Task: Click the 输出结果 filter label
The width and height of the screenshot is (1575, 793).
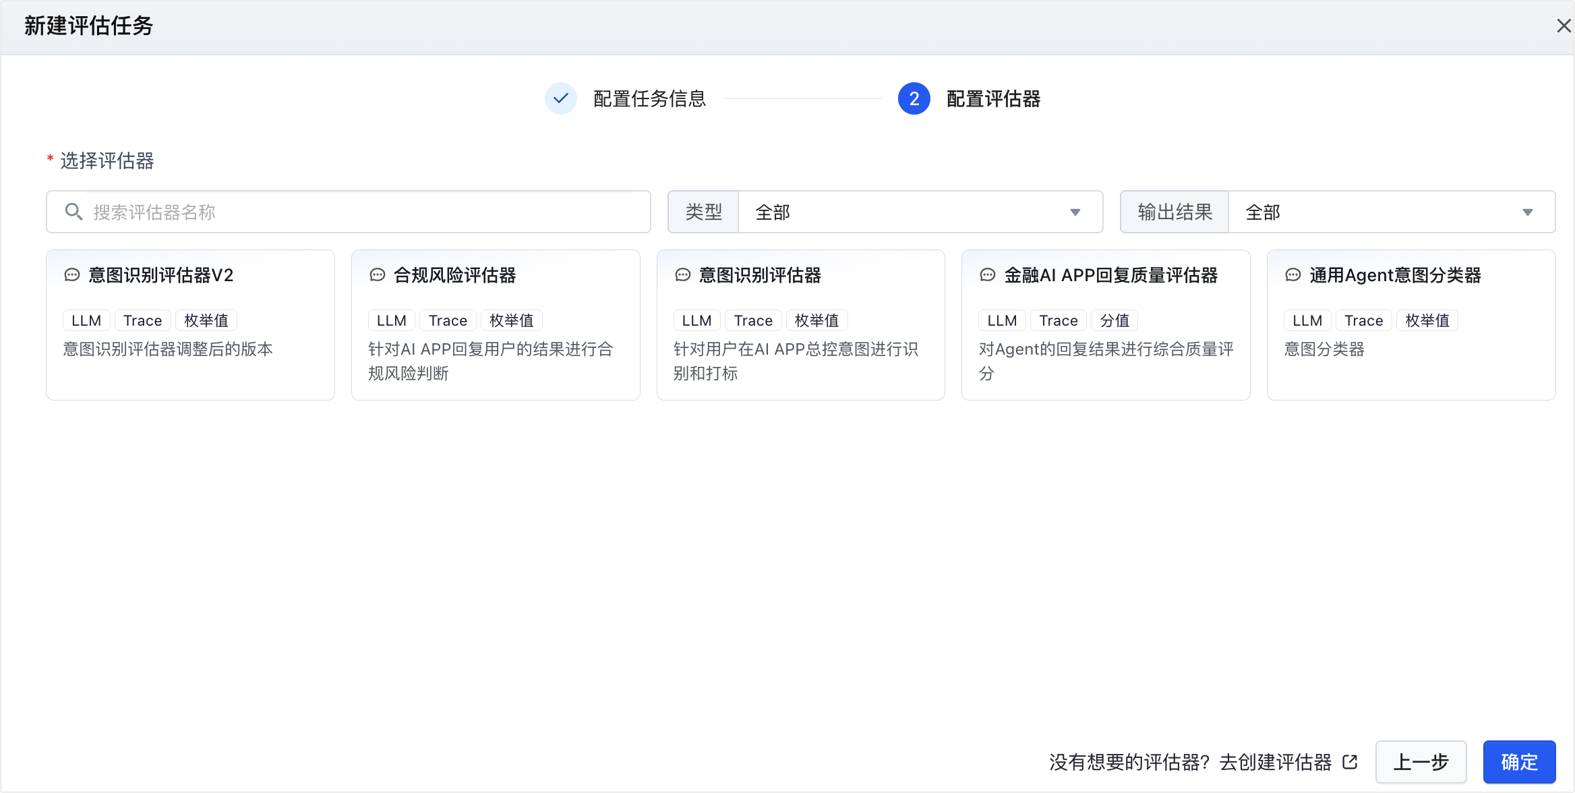Action: 1175,212
